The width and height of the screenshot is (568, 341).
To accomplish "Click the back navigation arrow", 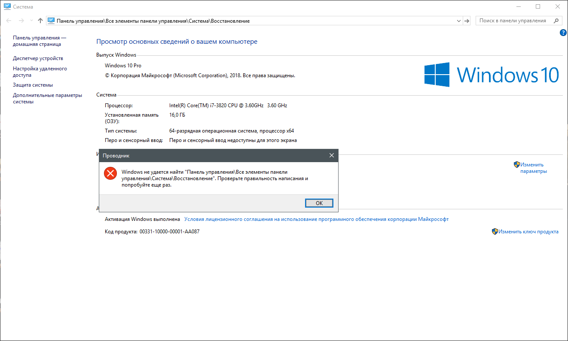I will point(9,21).
